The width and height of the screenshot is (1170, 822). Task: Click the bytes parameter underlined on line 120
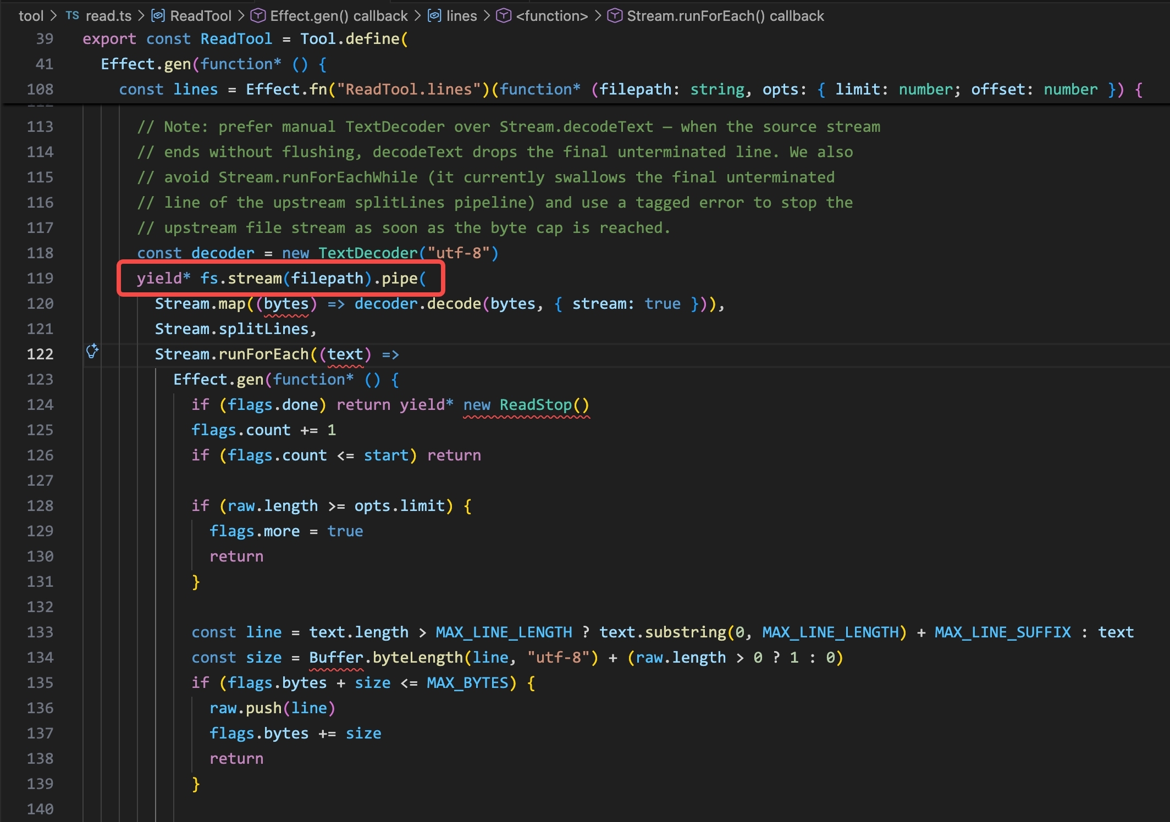[x=286, y=304]
